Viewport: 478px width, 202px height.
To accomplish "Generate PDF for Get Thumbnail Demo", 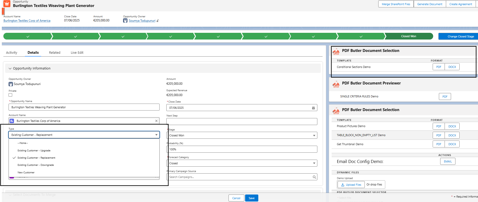I will [x=439, y=144].
